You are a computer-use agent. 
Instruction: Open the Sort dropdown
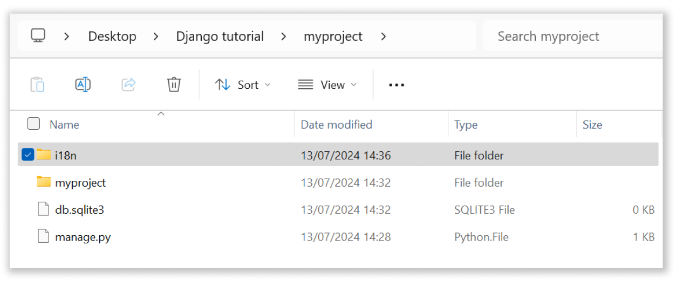(x=243, y=84)
